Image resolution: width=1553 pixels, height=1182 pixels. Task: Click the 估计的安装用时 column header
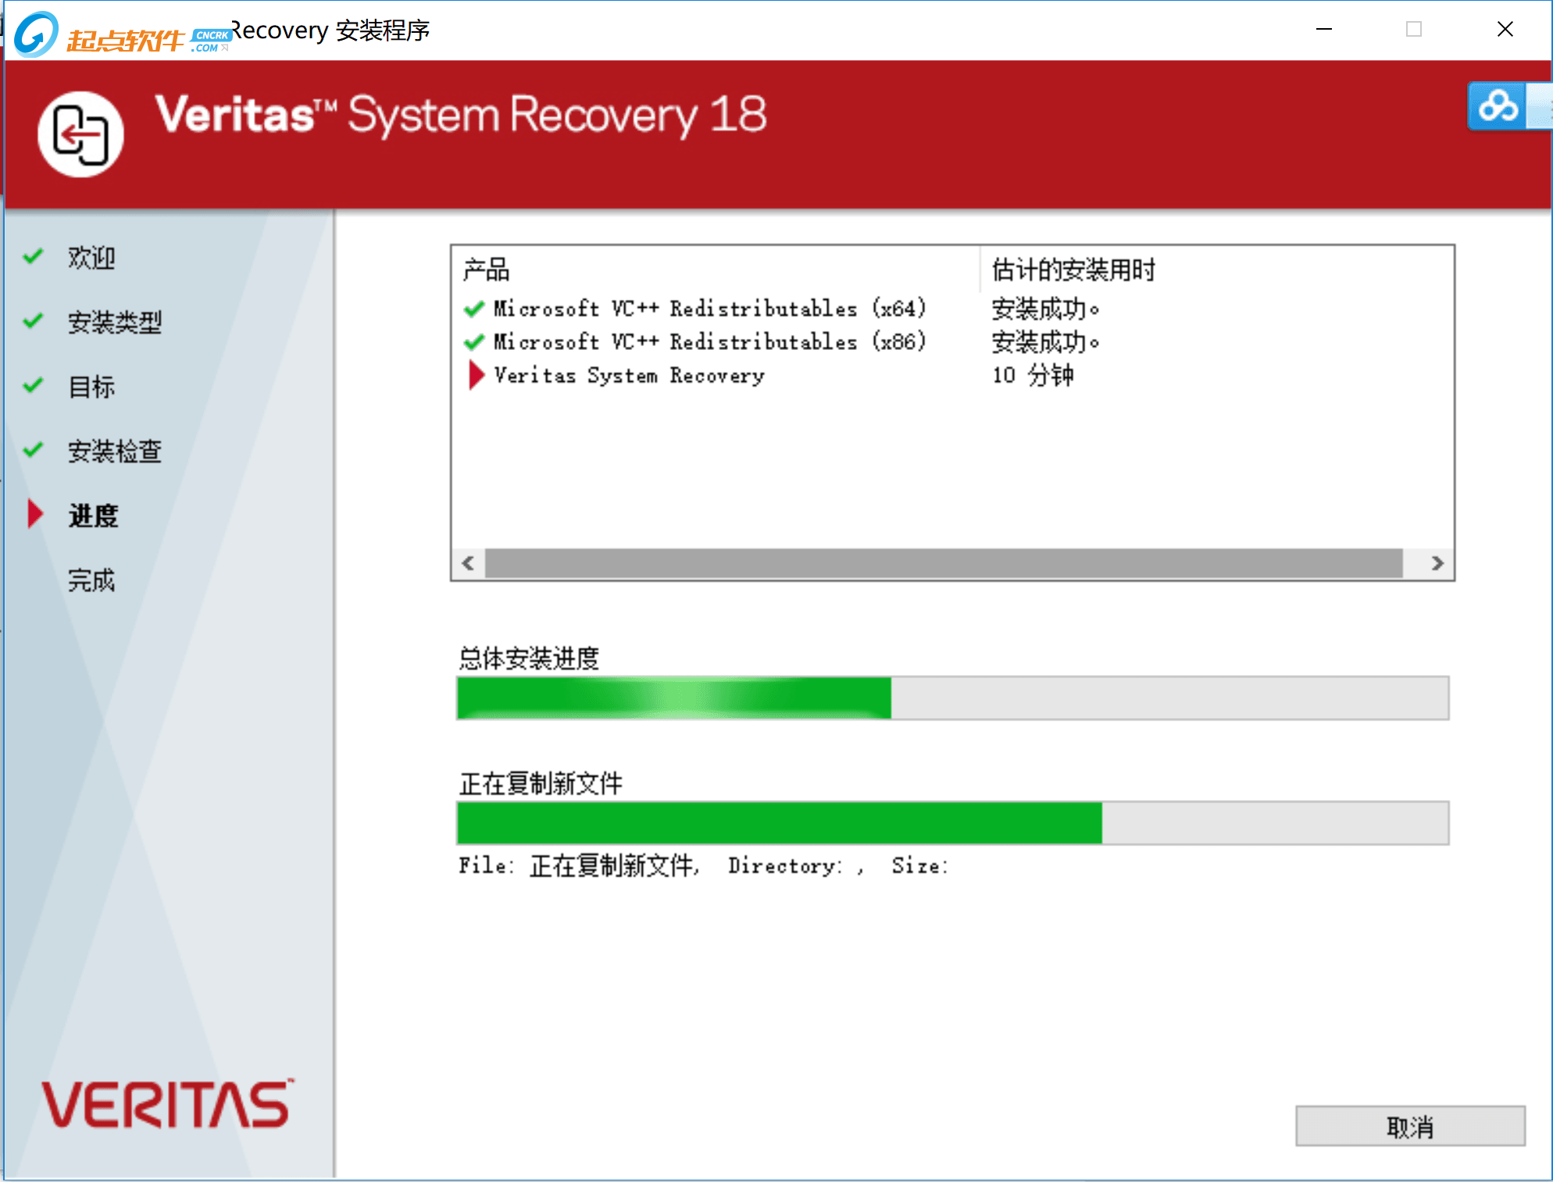pos(1073,270)
